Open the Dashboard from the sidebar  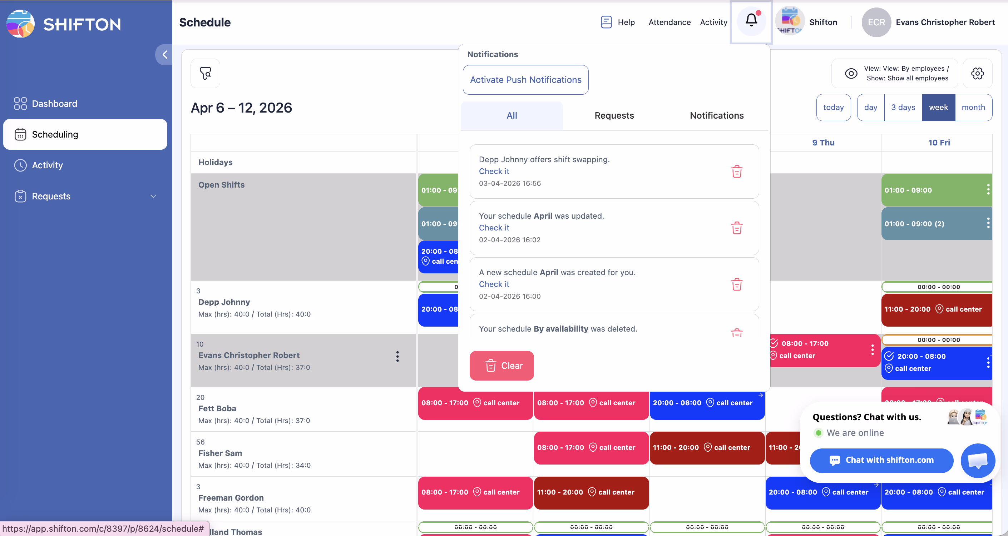coord(54,104)
